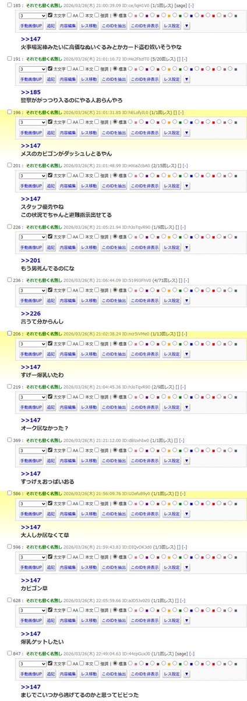This screenshot has width=247, height=701.
Task: Click レス移動 in post 596
Action: pos(89,567)
